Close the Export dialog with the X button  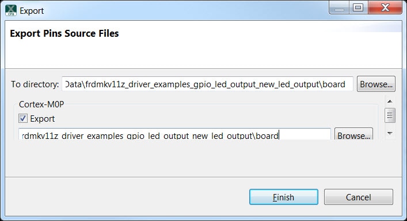[x=385, y=8]
